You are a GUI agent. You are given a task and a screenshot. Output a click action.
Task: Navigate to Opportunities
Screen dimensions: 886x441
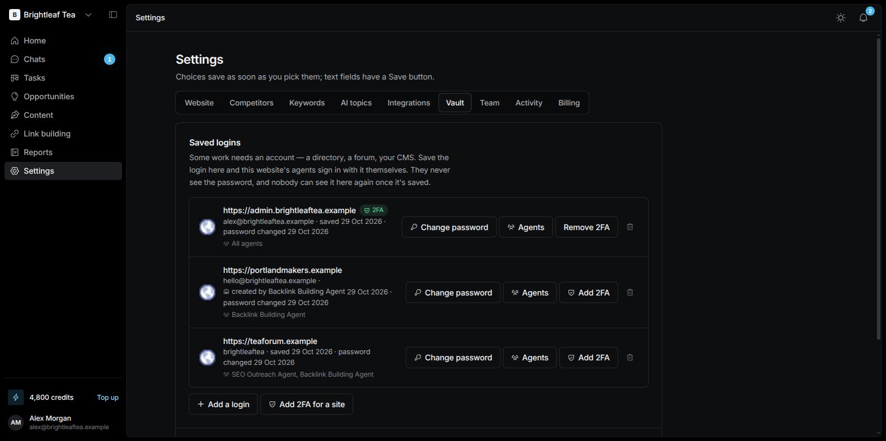[63, 96]
